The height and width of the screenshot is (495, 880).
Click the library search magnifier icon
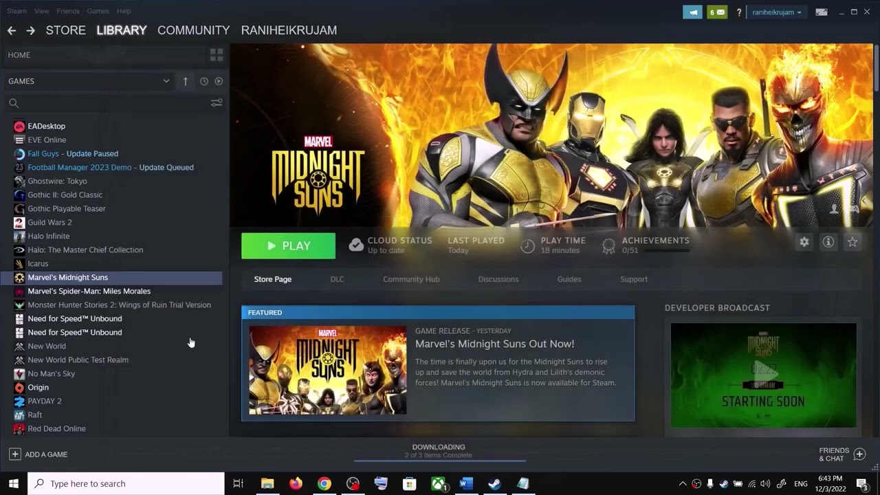click(x=13, y=103)
